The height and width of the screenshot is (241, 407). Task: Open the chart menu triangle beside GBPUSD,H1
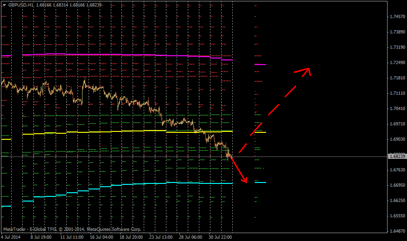(x=4, y=5)
